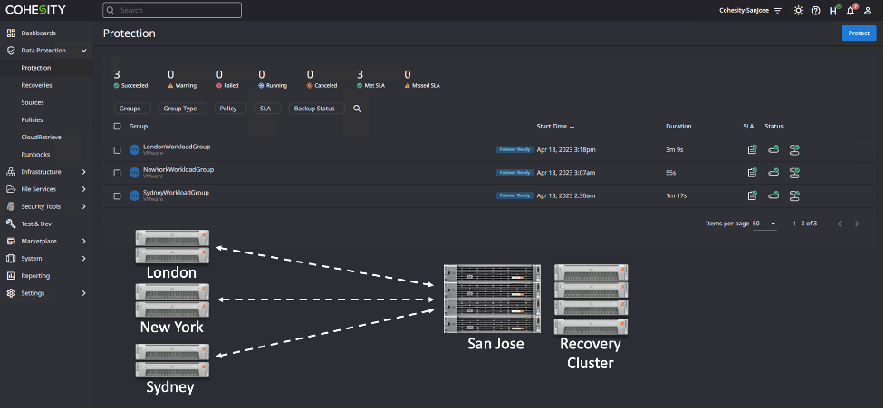Click the search magnifier icon beside filters

click(x=357, y=109)
